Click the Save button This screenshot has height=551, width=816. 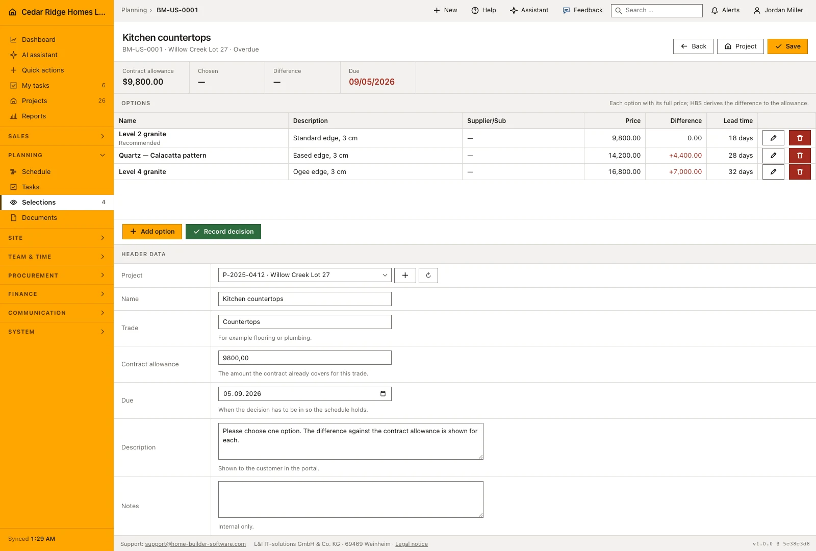[x=787, y=46]
